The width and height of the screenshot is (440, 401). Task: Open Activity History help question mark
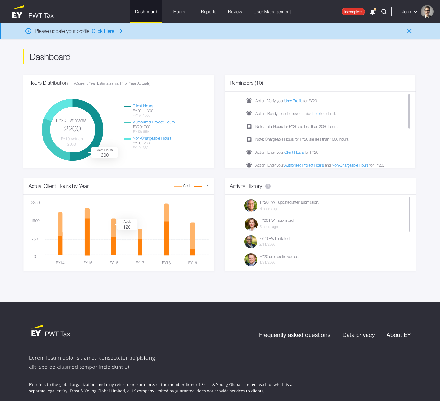[268, 186]
